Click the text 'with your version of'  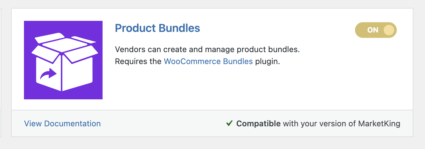pyautogui.click(x=319, y=124)
